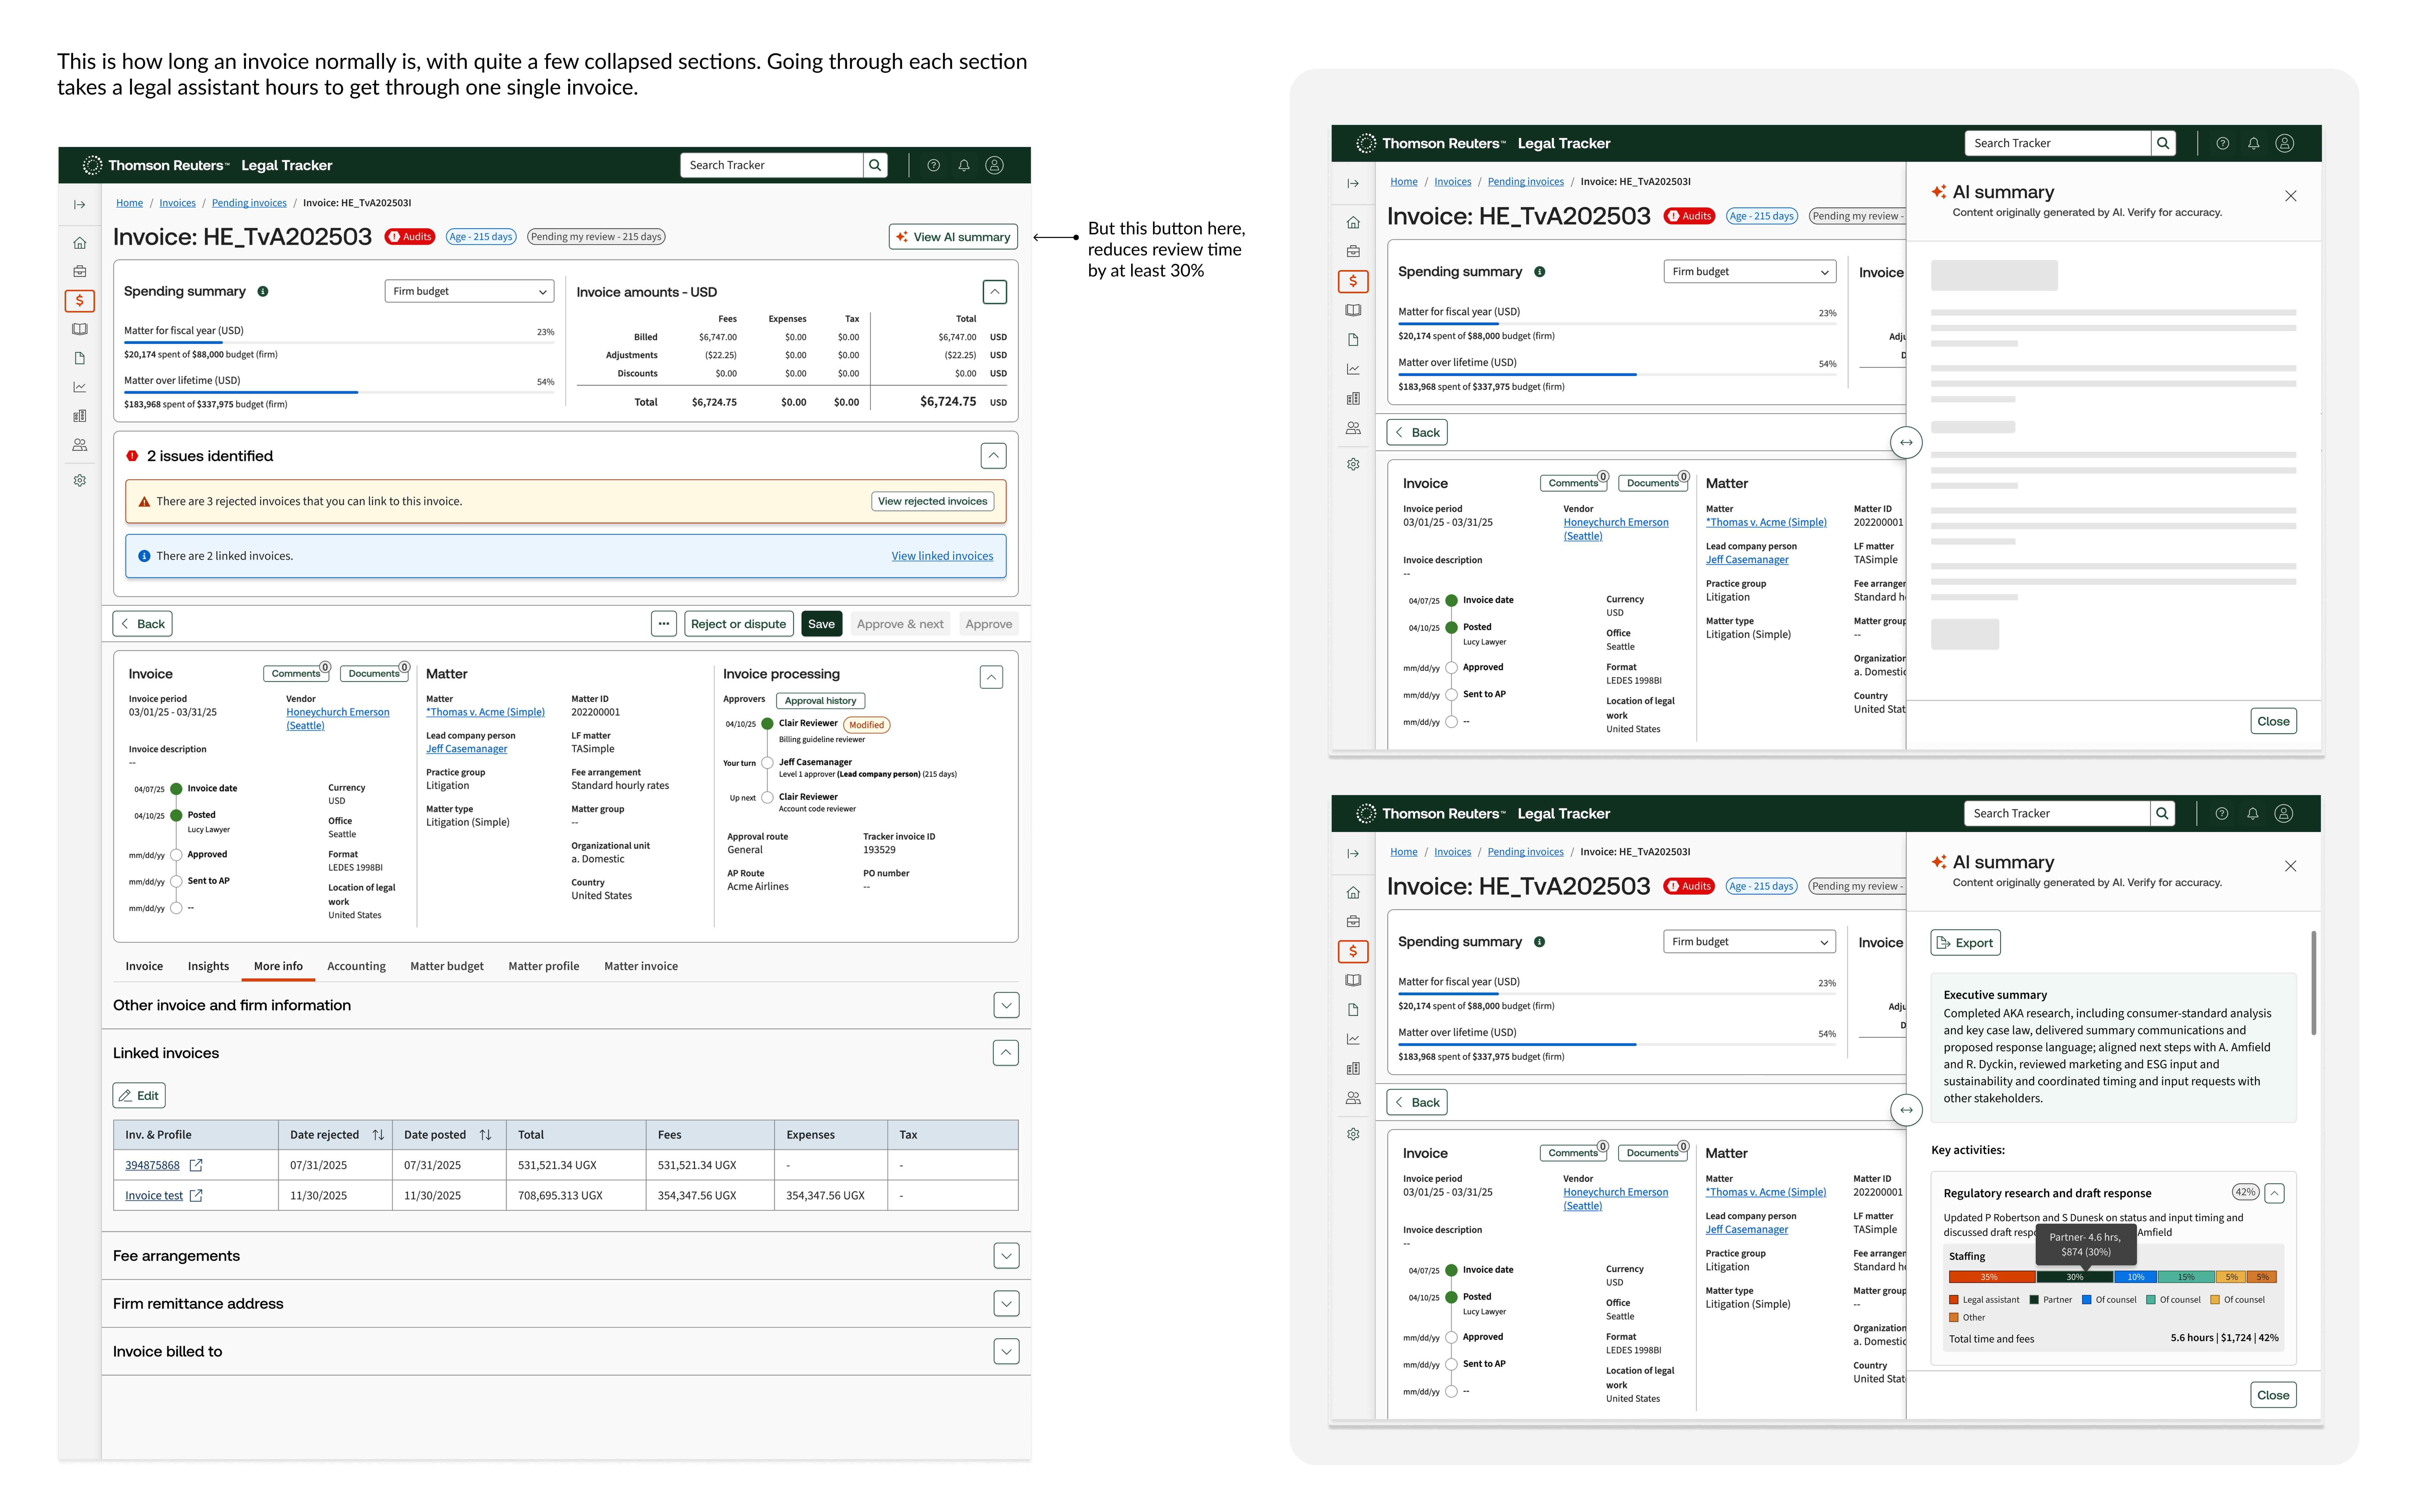Open line chart icon in left window sidebar

[80, 387]
